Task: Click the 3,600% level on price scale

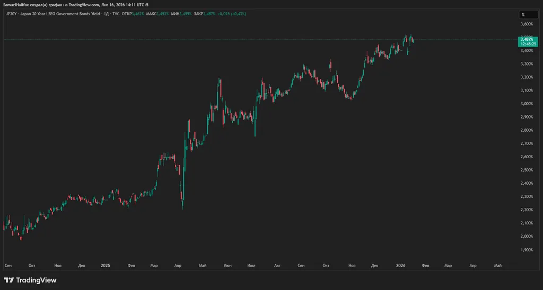Action: coord(527,24)
